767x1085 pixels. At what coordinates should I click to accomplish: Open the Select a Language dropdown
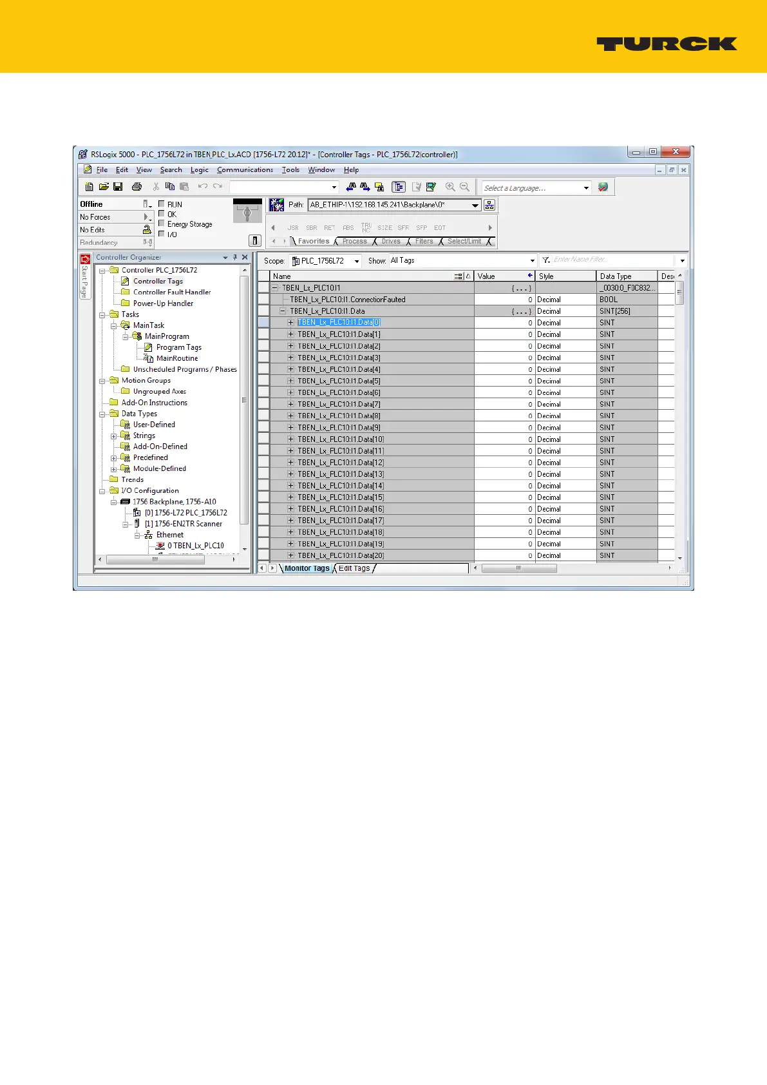(x=586, y=187)
